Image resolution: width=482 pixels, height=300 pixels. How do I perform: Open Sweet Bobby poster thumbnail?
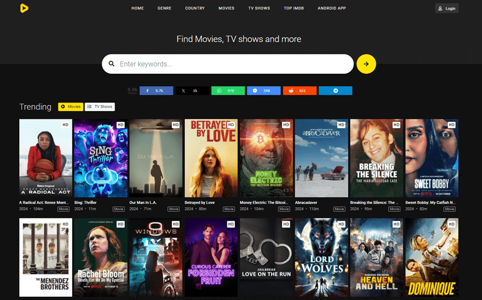point(432,158)
